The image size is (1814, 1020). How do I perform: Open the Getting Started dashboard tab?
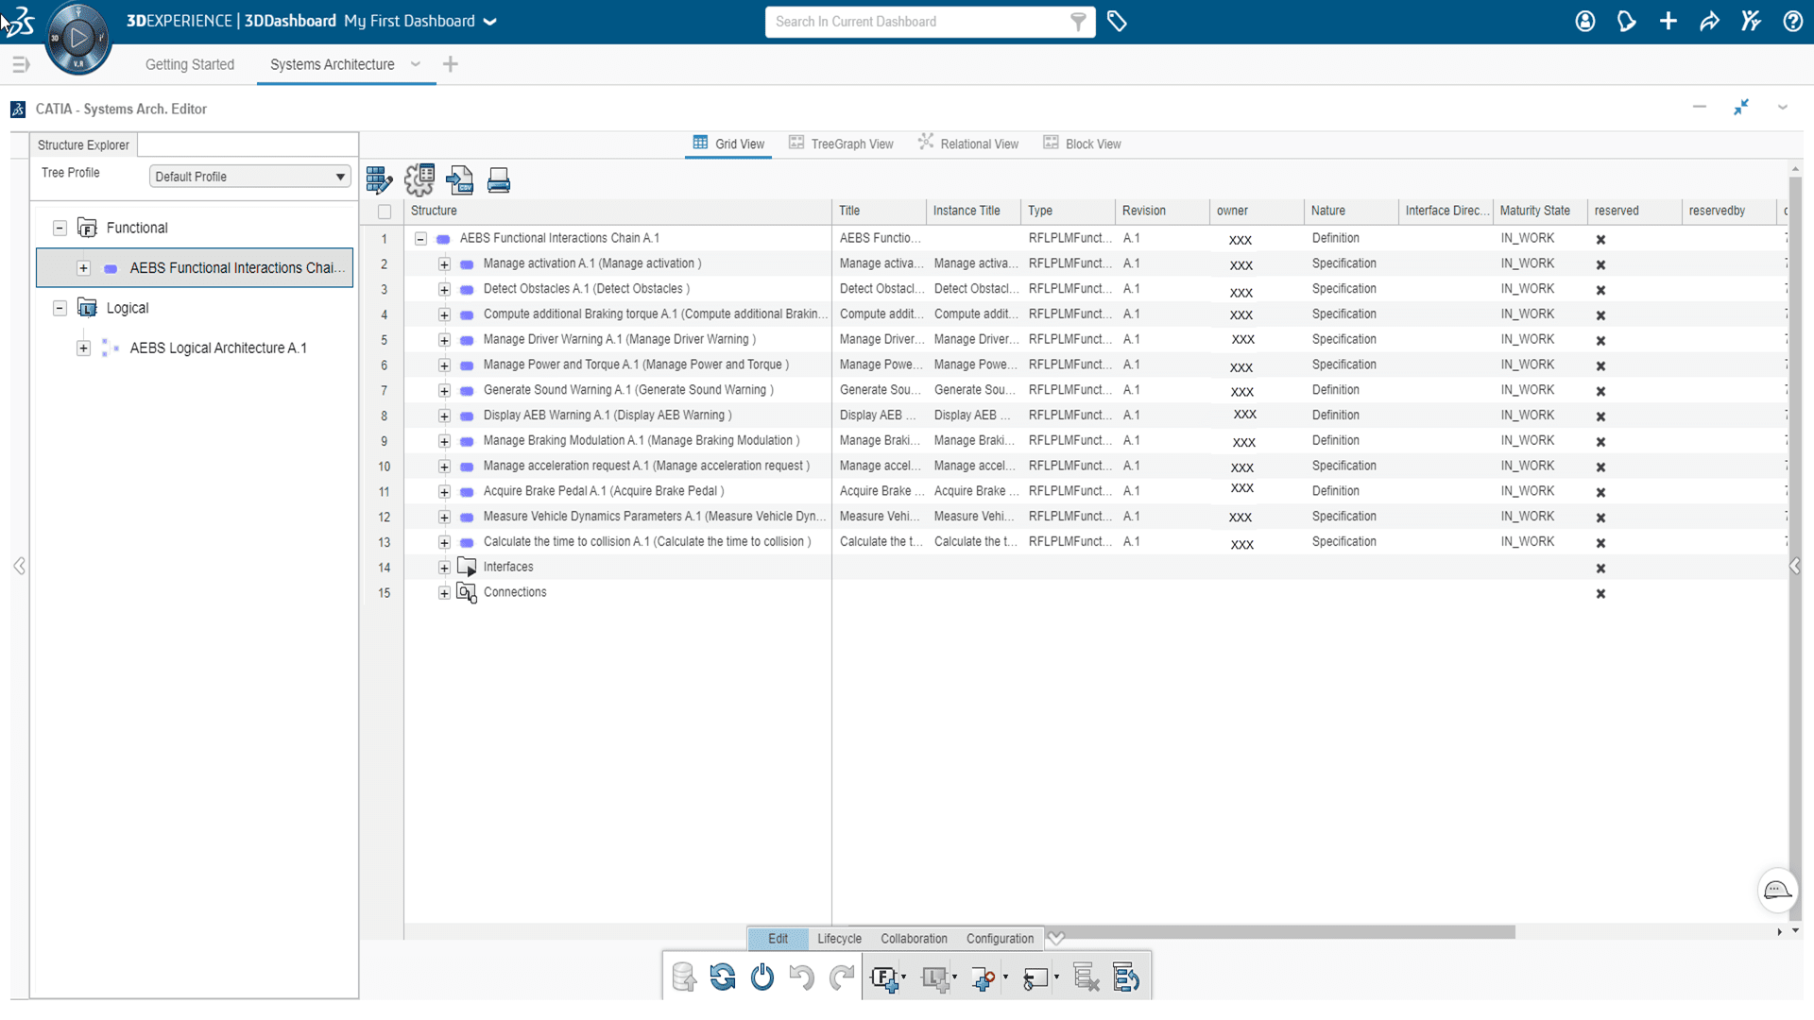point(190,64)
